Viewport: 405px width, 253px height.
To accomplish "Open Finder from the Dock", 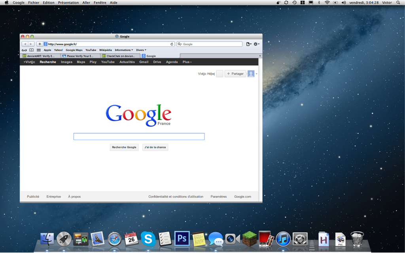I will coord(47,239).
